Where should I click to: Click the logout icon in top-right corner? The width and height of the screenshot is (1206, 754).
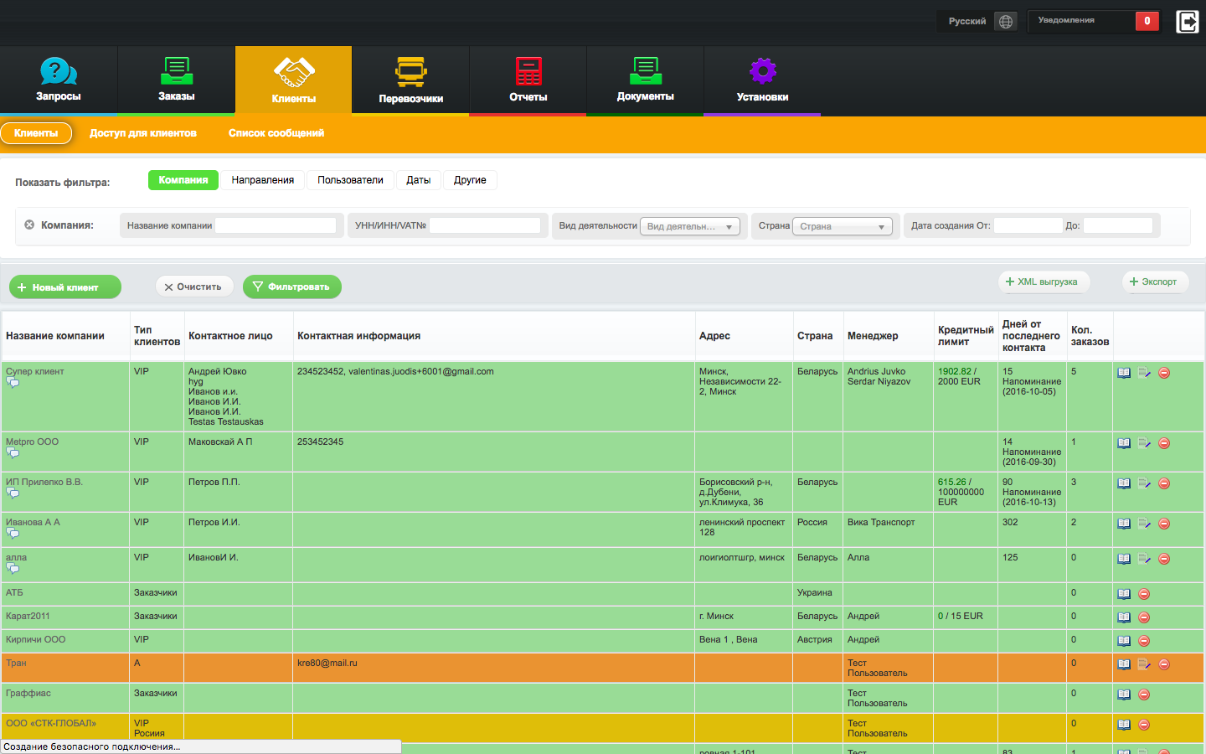[1188, 21]
